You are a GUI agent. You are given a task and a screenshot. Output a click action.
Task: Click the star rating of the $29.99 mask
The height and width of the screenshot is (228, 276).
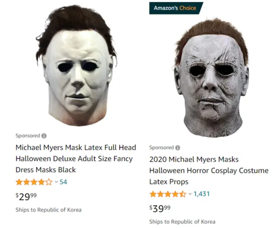(x=34, y=182)
